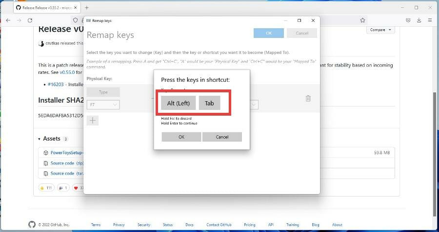The width and height of the screenshot is (439, 232).
Task: Click the package icon beside PowerToysSetup
Action: [46, 153]
